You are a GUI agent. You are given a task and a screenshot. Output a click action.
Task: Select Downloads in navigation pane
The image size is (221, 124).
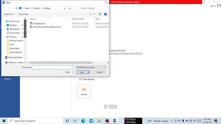15,29
